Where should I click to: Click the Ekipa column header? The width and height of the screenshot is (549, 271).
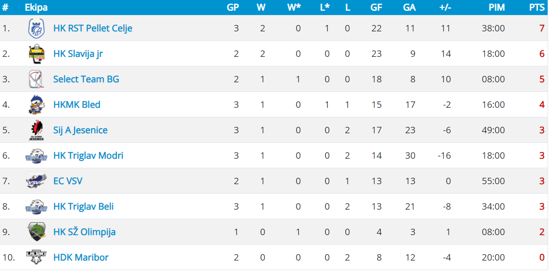click(x=36, y=7)
